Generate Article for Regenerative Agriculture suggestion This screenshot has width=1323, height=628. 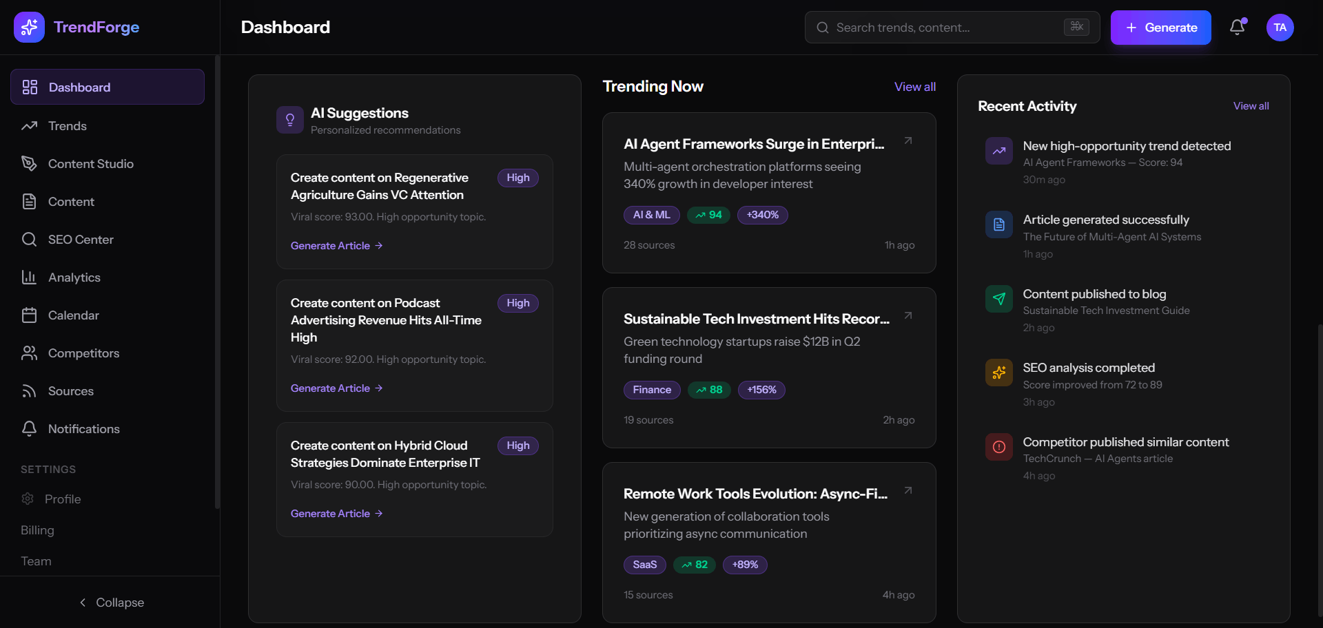click(x=336, y=245)
